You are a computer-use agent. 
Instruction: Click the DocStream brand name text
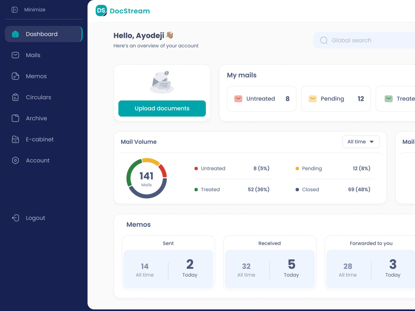click(x=129, y=11)
